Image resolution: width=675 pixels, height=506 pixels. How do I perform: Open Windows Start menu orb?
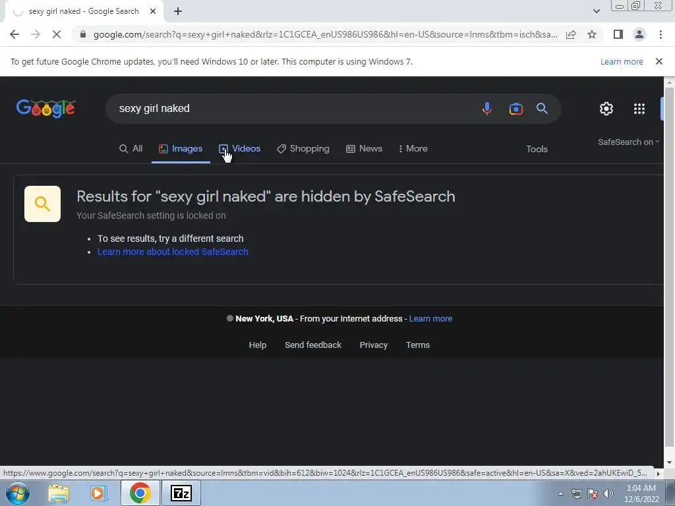click(x=18, y=493)
